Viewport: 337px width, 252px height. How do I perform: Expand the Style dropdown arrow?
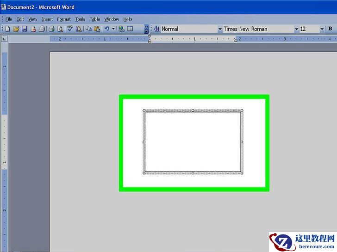(220, 29)
